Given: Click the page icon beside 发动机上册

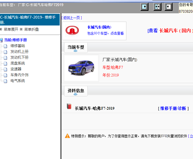Looking at the screenshot, I should [x=6, y=52].
